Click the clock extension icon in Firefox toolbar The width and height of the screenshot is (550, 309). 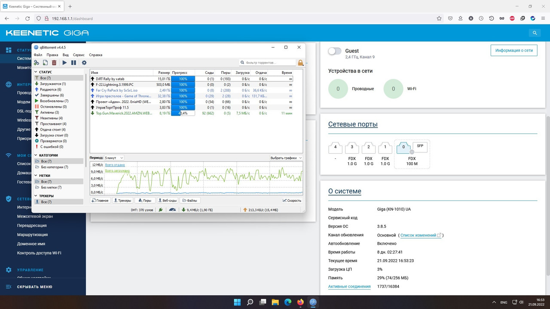481,18
